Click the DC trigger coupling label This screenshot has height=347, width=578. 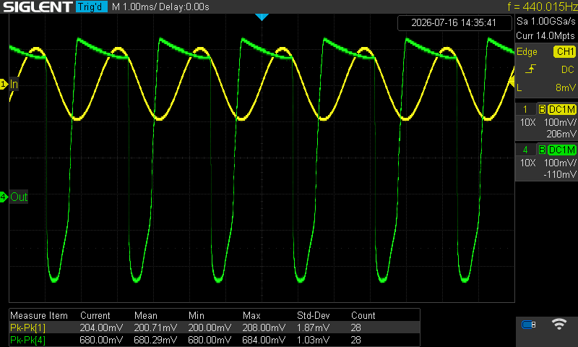568,69
